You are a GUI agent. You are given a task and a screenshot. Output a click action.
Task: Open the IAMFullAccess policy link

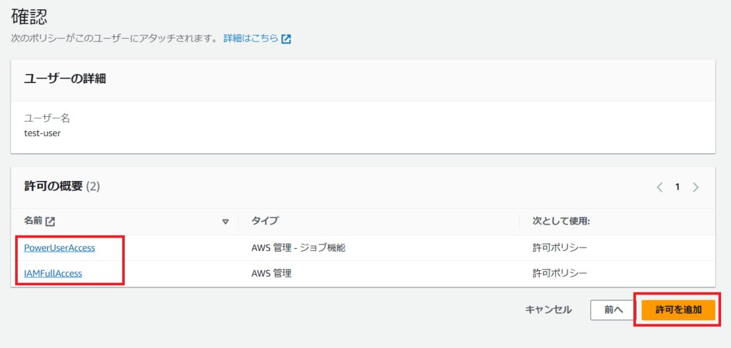53,273
